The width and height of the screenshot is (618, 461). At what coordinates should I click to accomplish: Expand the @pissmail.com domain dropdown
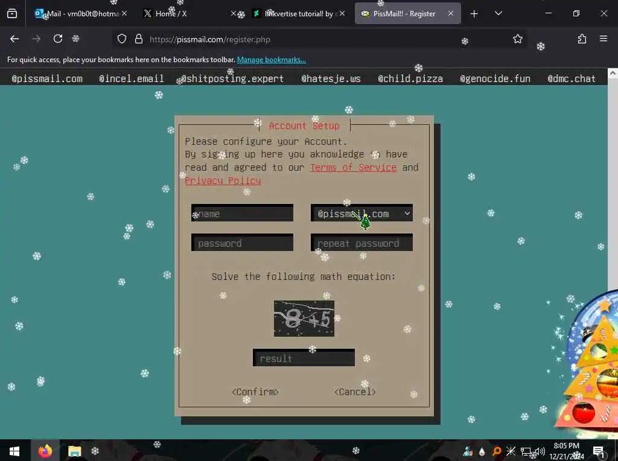pyautogui.click(x=362, y=213)
